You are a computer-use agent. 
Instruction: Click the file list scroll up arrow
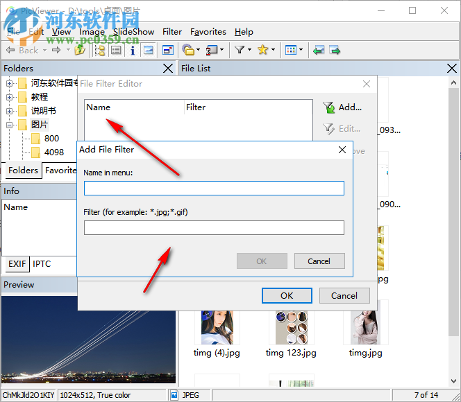(453, 82)
